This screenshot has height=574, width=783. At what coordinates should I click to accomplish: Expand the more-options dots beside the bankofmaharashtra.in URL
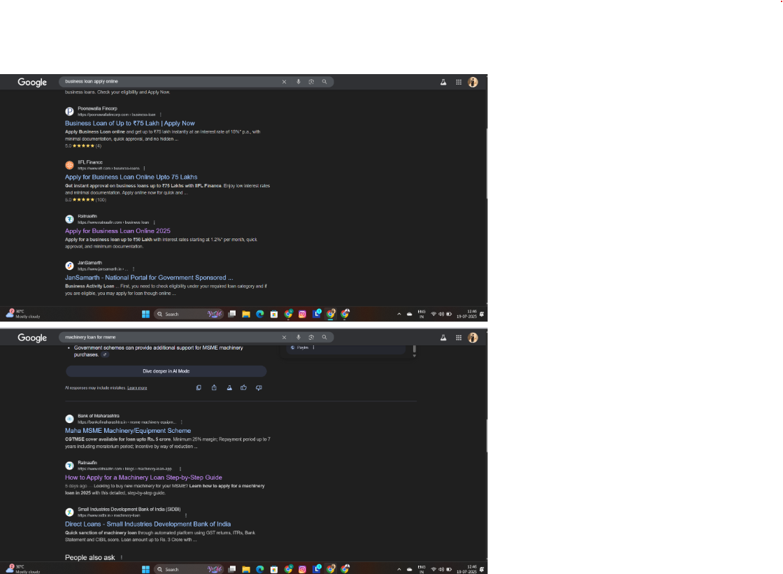coord(181,422)
